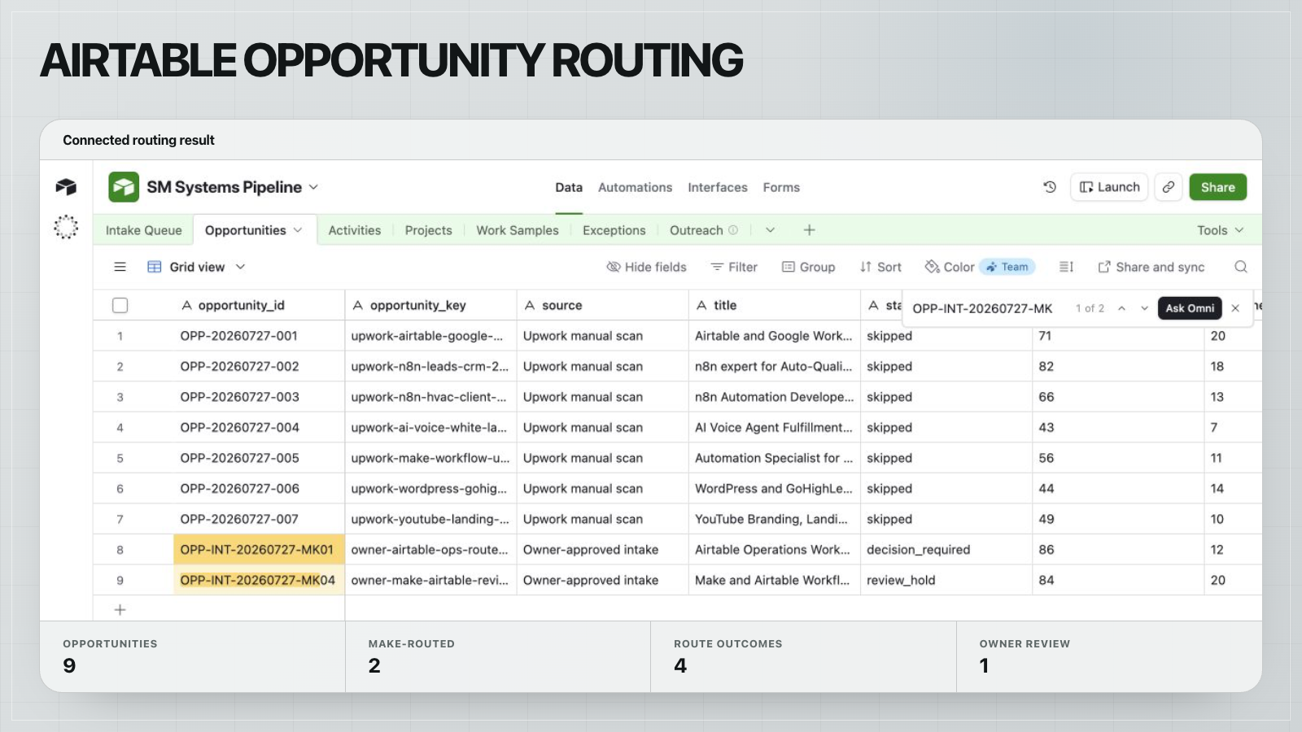The height and width of the screenshot is (732, 1302).
Task: Select status cell review_hold
Action: tap(946, 580)
